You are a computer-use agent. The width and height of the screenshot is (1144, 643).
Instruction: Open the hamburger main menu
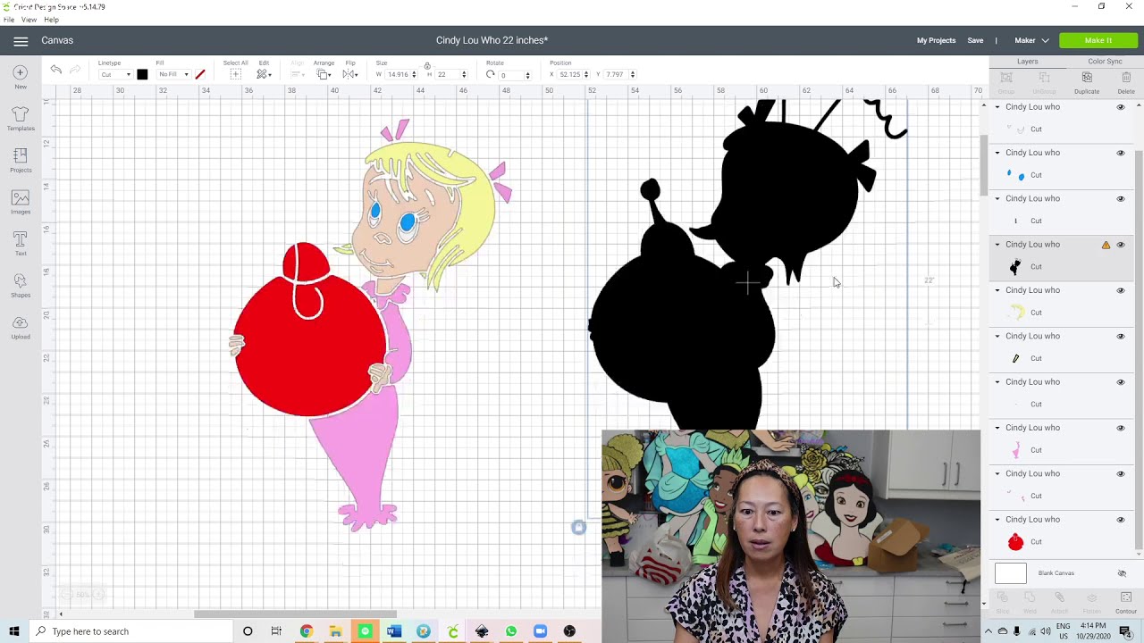[x=21, y=40]
